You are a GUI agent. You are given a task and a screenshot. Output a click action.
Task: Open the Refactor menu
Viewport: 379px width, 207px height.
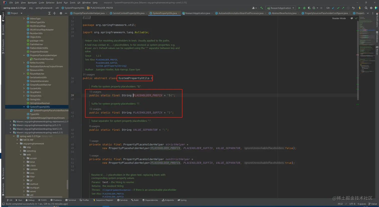pos(50,2)
